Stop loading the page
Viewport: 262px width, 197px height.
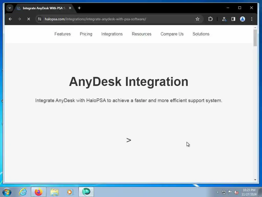[x=29, y=19]
